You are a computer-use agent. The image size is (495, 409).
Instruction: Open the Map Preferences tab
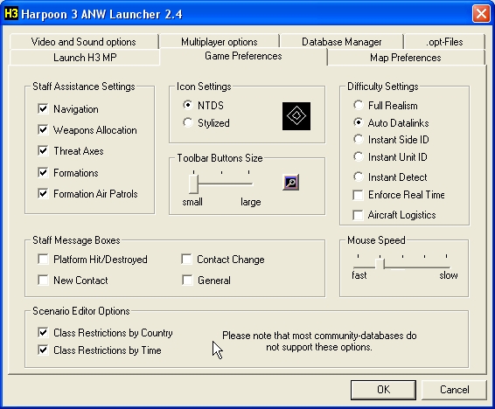click(406, 58)
